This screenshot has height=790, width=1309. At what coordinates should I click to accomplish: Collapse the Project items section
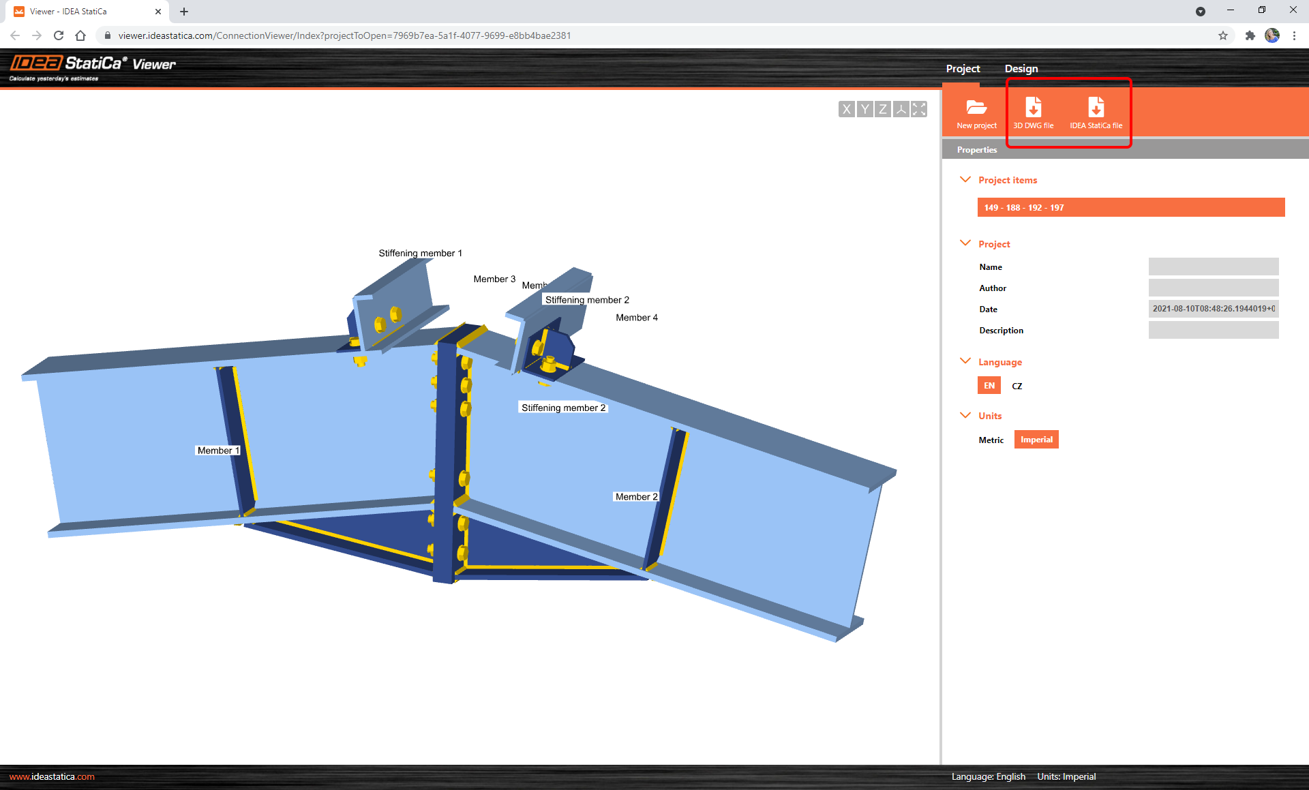pyautogui.click(x=965, y=179)
